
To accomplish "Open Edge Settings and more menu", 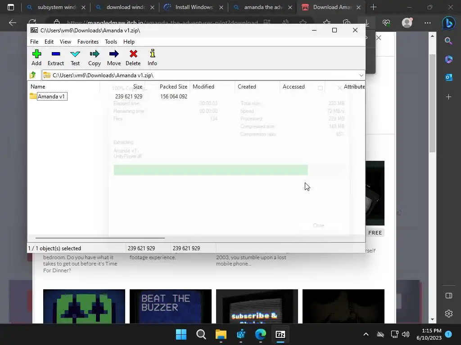I will pos(428,23).
